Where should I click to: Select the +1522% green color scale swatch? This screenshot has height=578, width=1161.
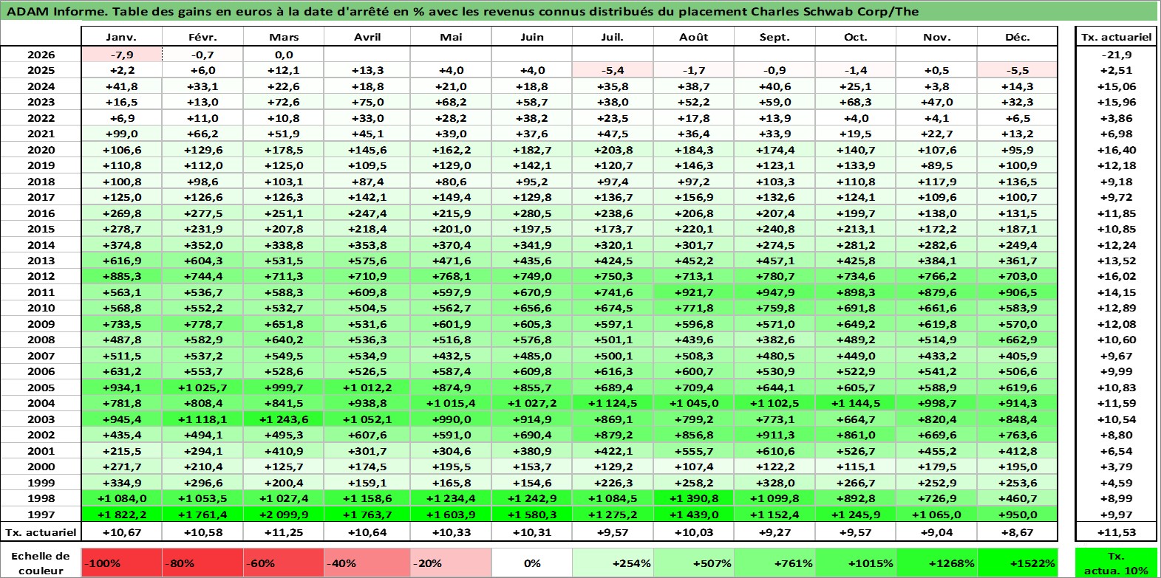[x=1017, y=562]
